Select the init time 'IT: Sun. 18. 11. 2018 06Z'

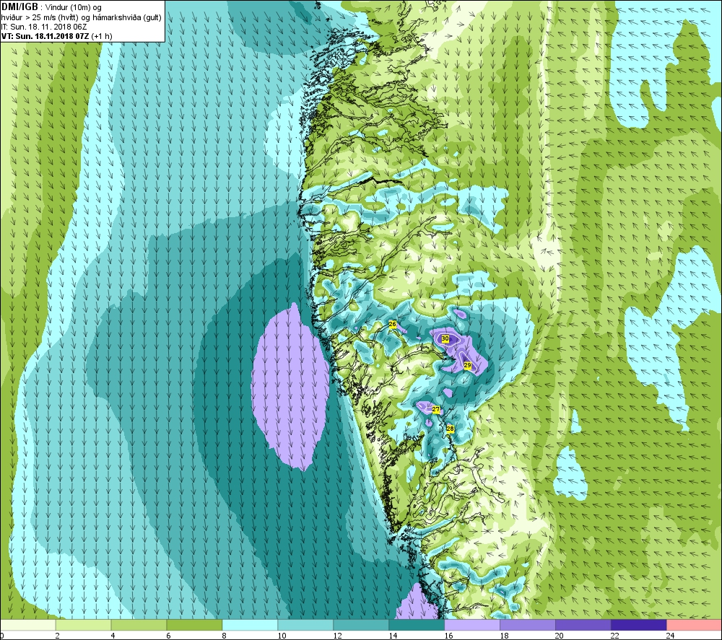coord(44,27)
